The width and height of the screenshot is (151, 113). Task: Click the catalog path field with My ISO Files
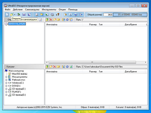coord(114,67)
